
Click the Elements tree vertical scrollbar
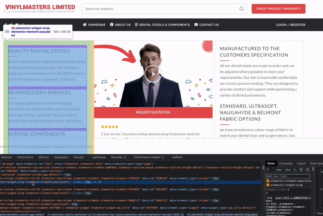[x=263, y=168]
